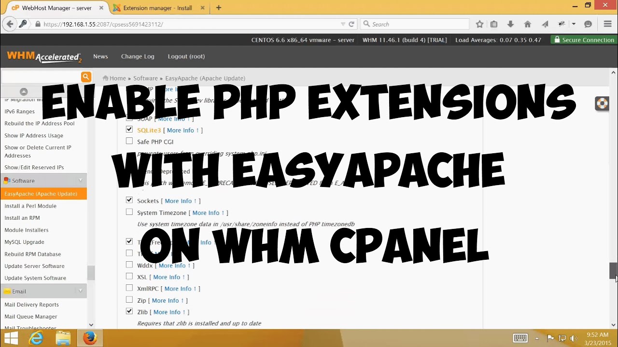Click the lifebuoy help icon
The width and height of the screenshot is (618, 347).
click(602, 104)
